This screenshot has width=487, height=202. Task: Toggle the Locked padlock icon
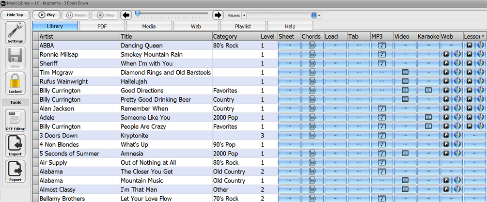pos(15,83)
